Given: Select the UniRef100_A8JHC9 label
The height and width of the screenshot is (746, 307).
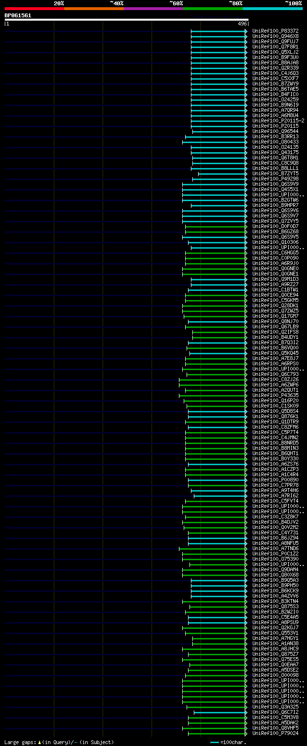Looking at the screenshot, I should pyautogui.click(x=275, y=649).
